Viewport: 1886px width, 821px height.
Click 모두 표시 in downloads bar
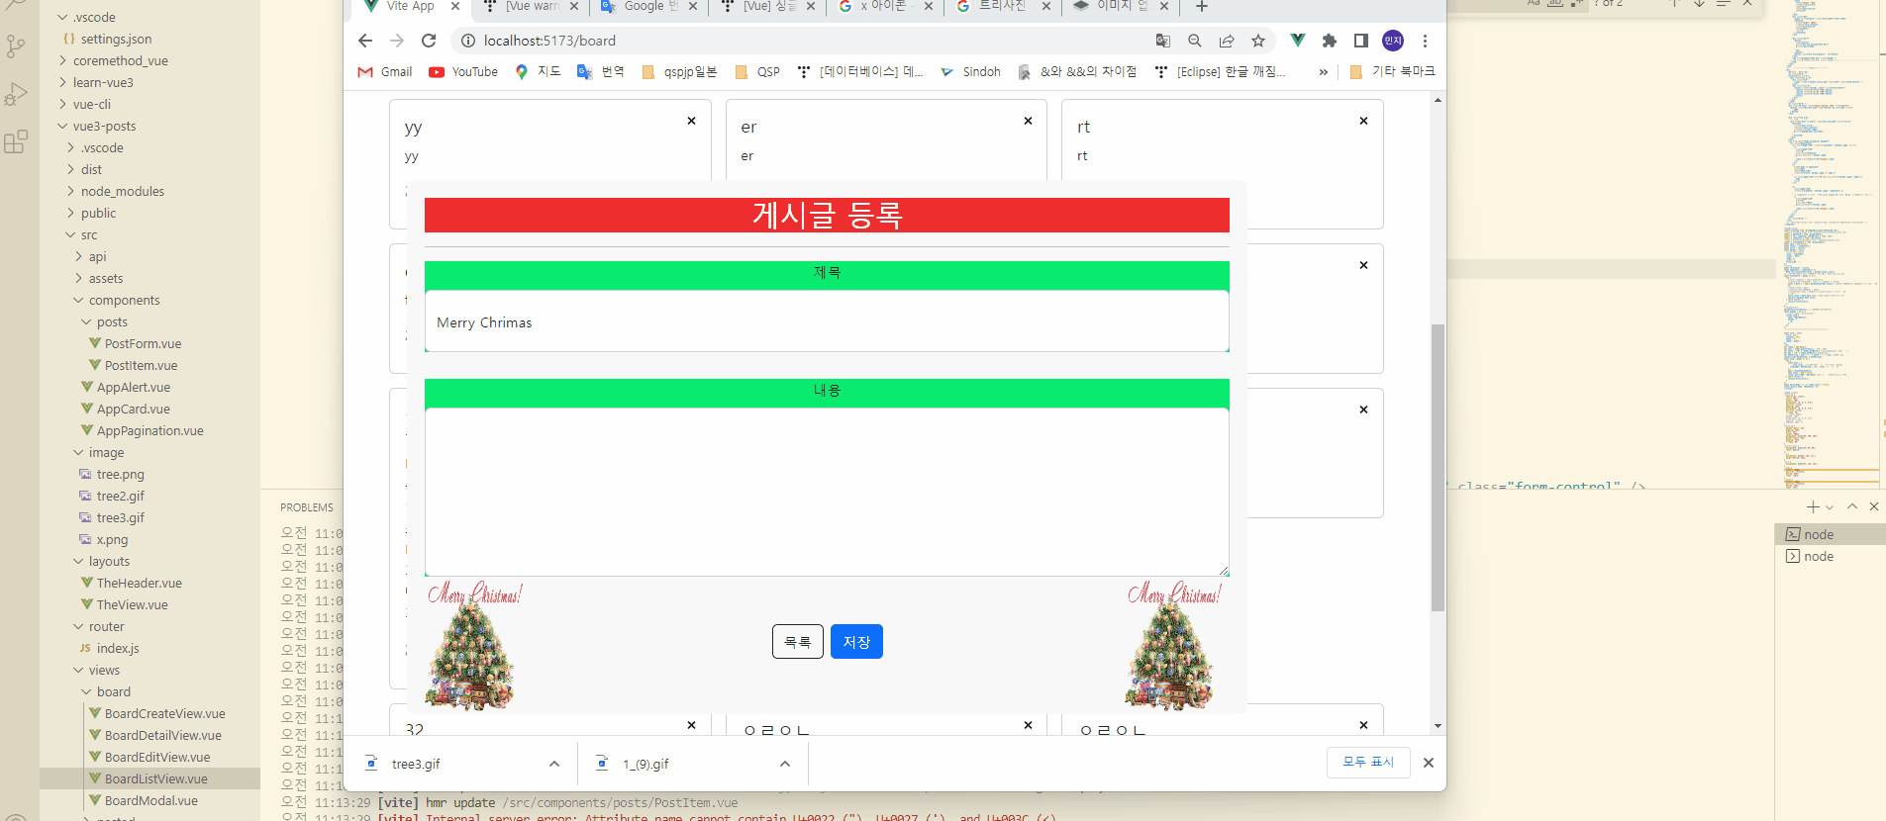click(x=1368, y=762)
